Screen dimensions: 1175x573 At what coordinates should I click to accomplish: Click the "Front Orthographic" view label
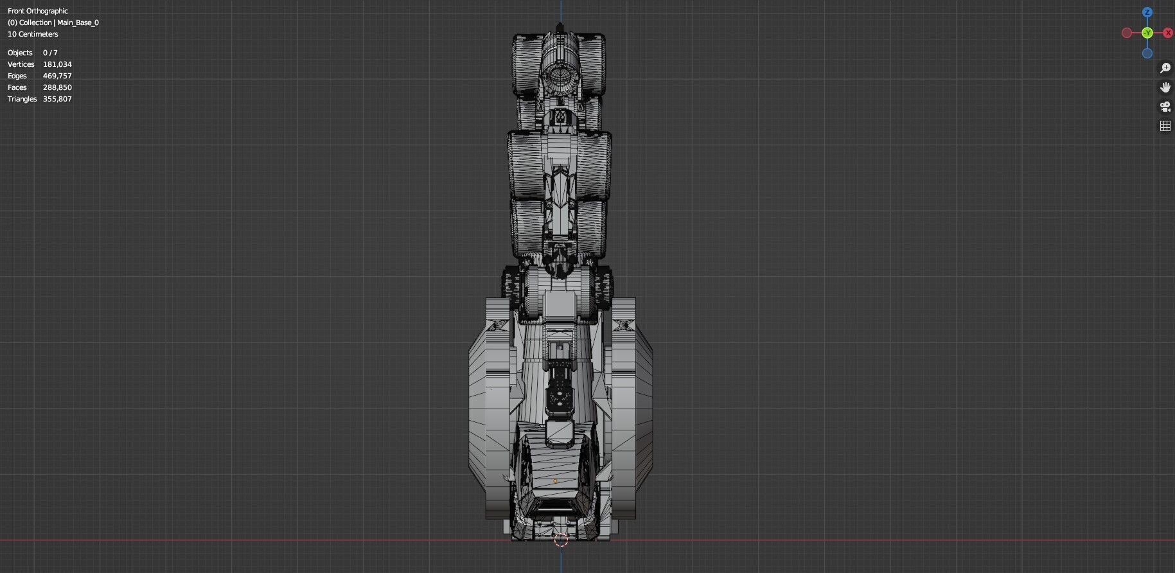[x=38, y=11]
